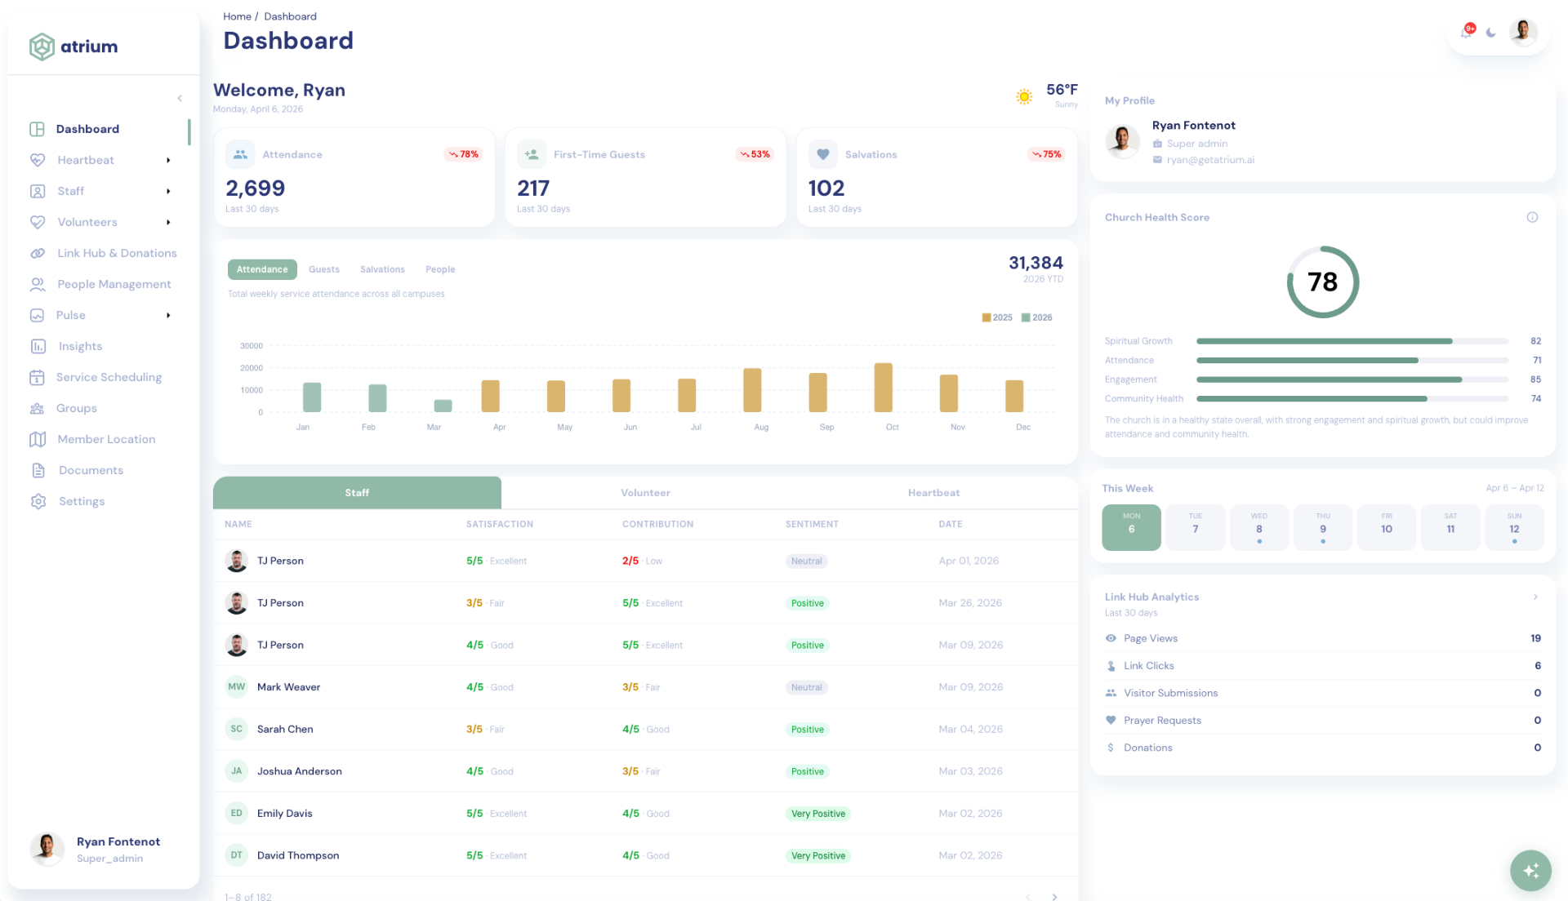Toggle 2025 legend swatch in chart

[x=987, y=317]
